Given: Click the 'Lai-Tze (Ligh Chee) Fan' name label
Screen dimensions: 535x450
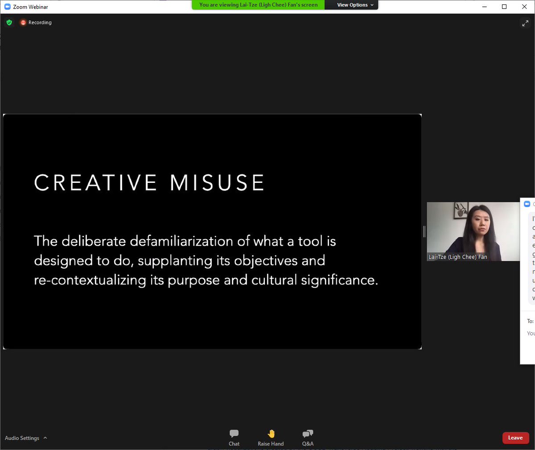Looking at the screenshot, I should [458, 257].
